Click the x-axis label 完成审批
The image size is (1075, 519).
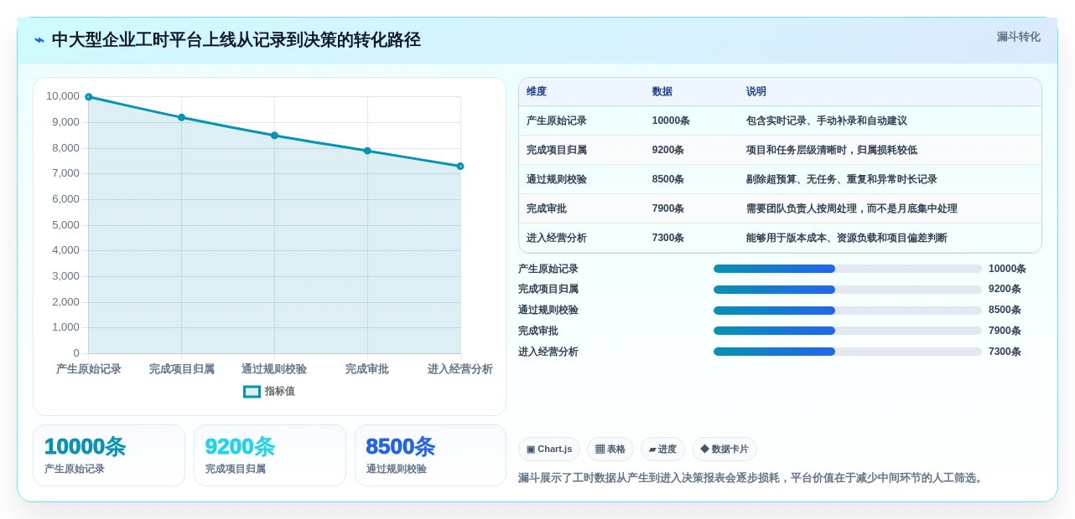click(367, 369)
